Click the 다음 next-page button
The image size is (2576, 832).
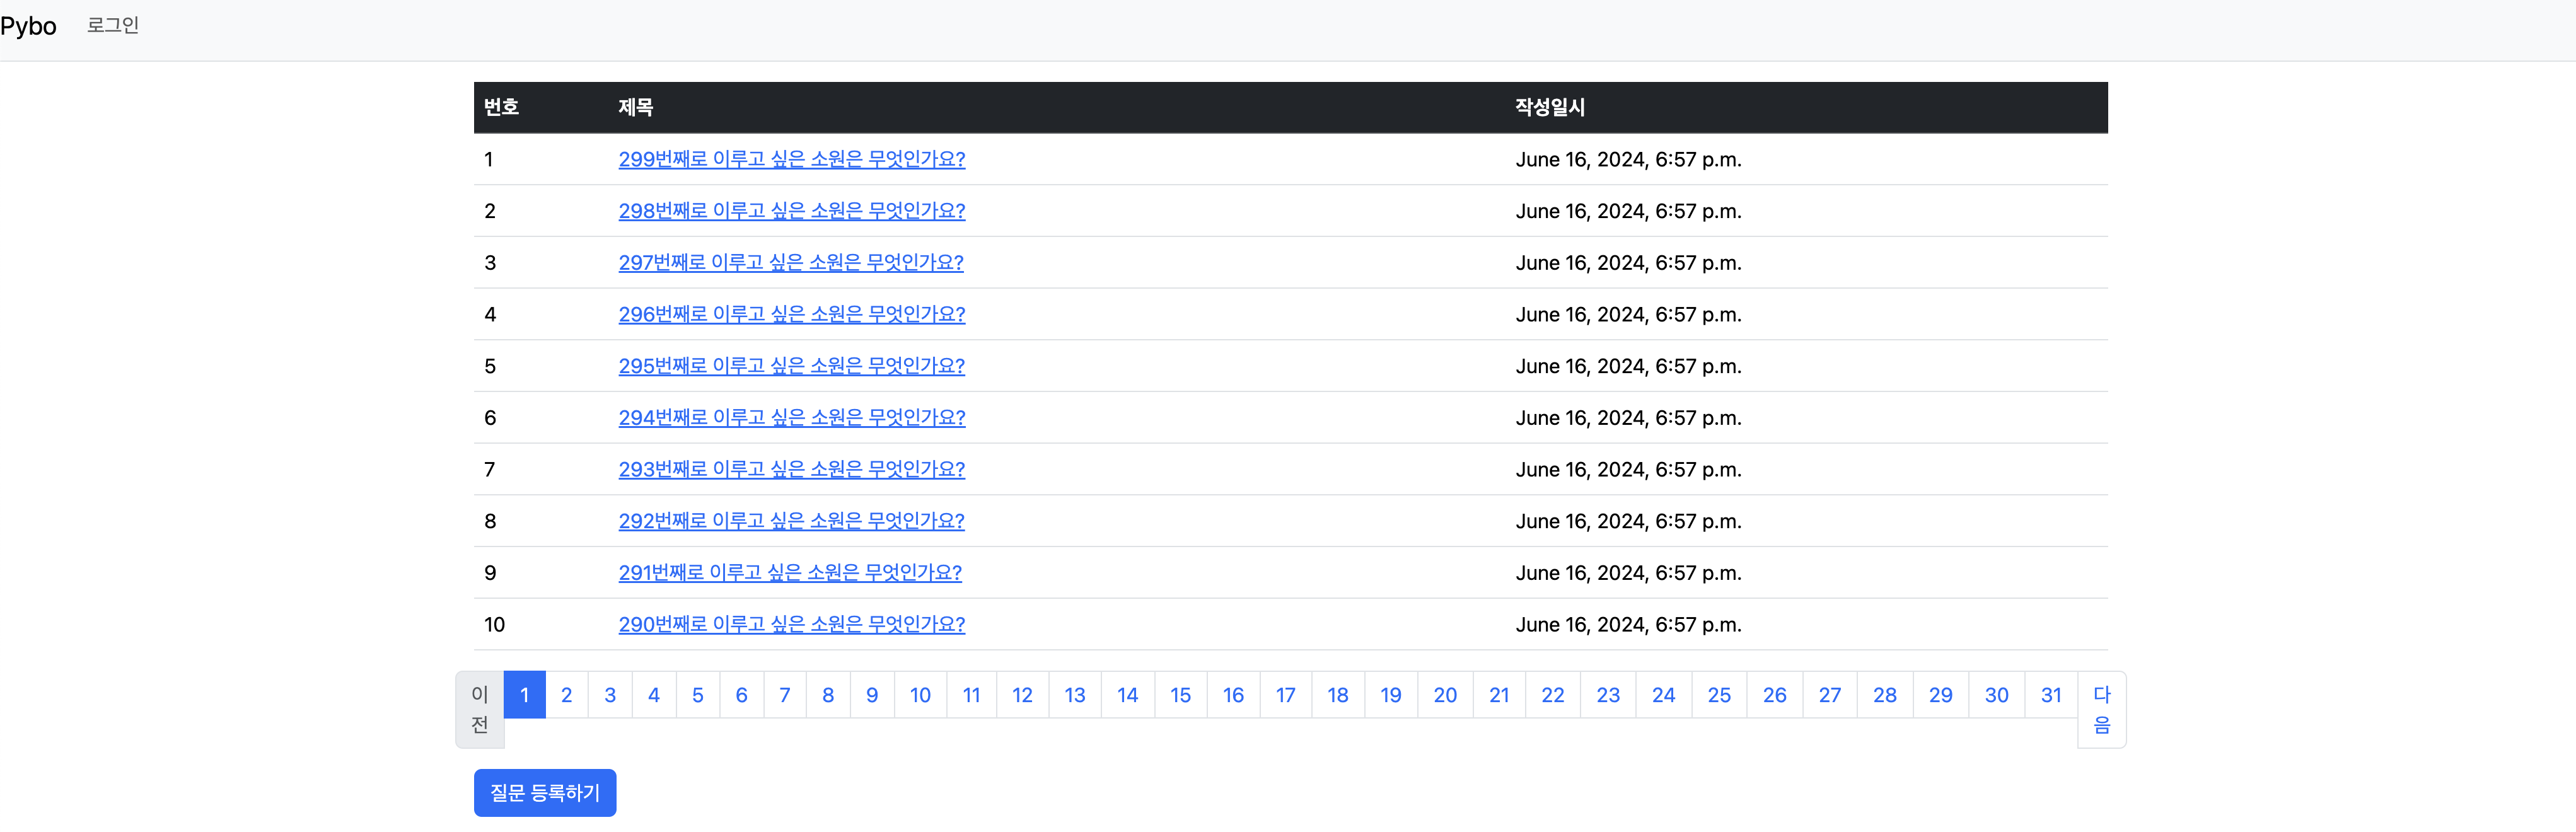point(2101,709)
